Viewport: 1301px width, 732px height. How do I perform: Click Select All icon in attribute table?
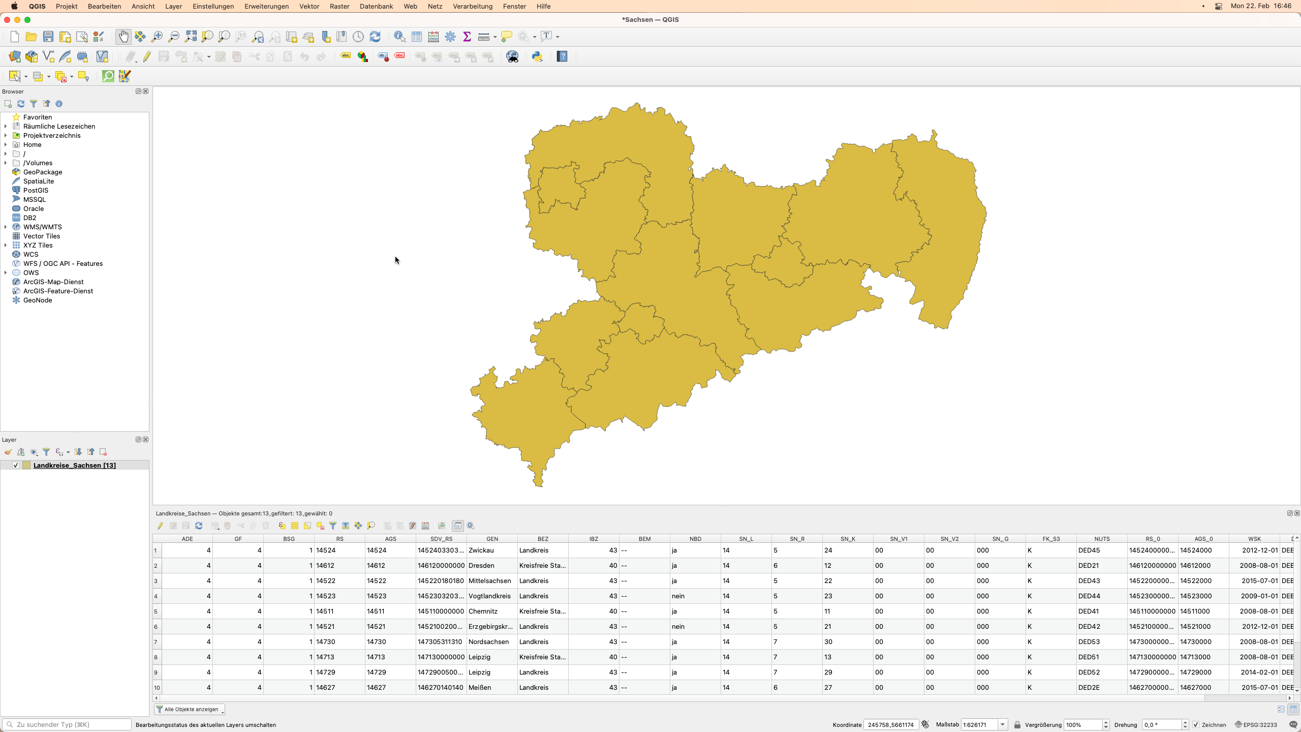tap(295, 526)
